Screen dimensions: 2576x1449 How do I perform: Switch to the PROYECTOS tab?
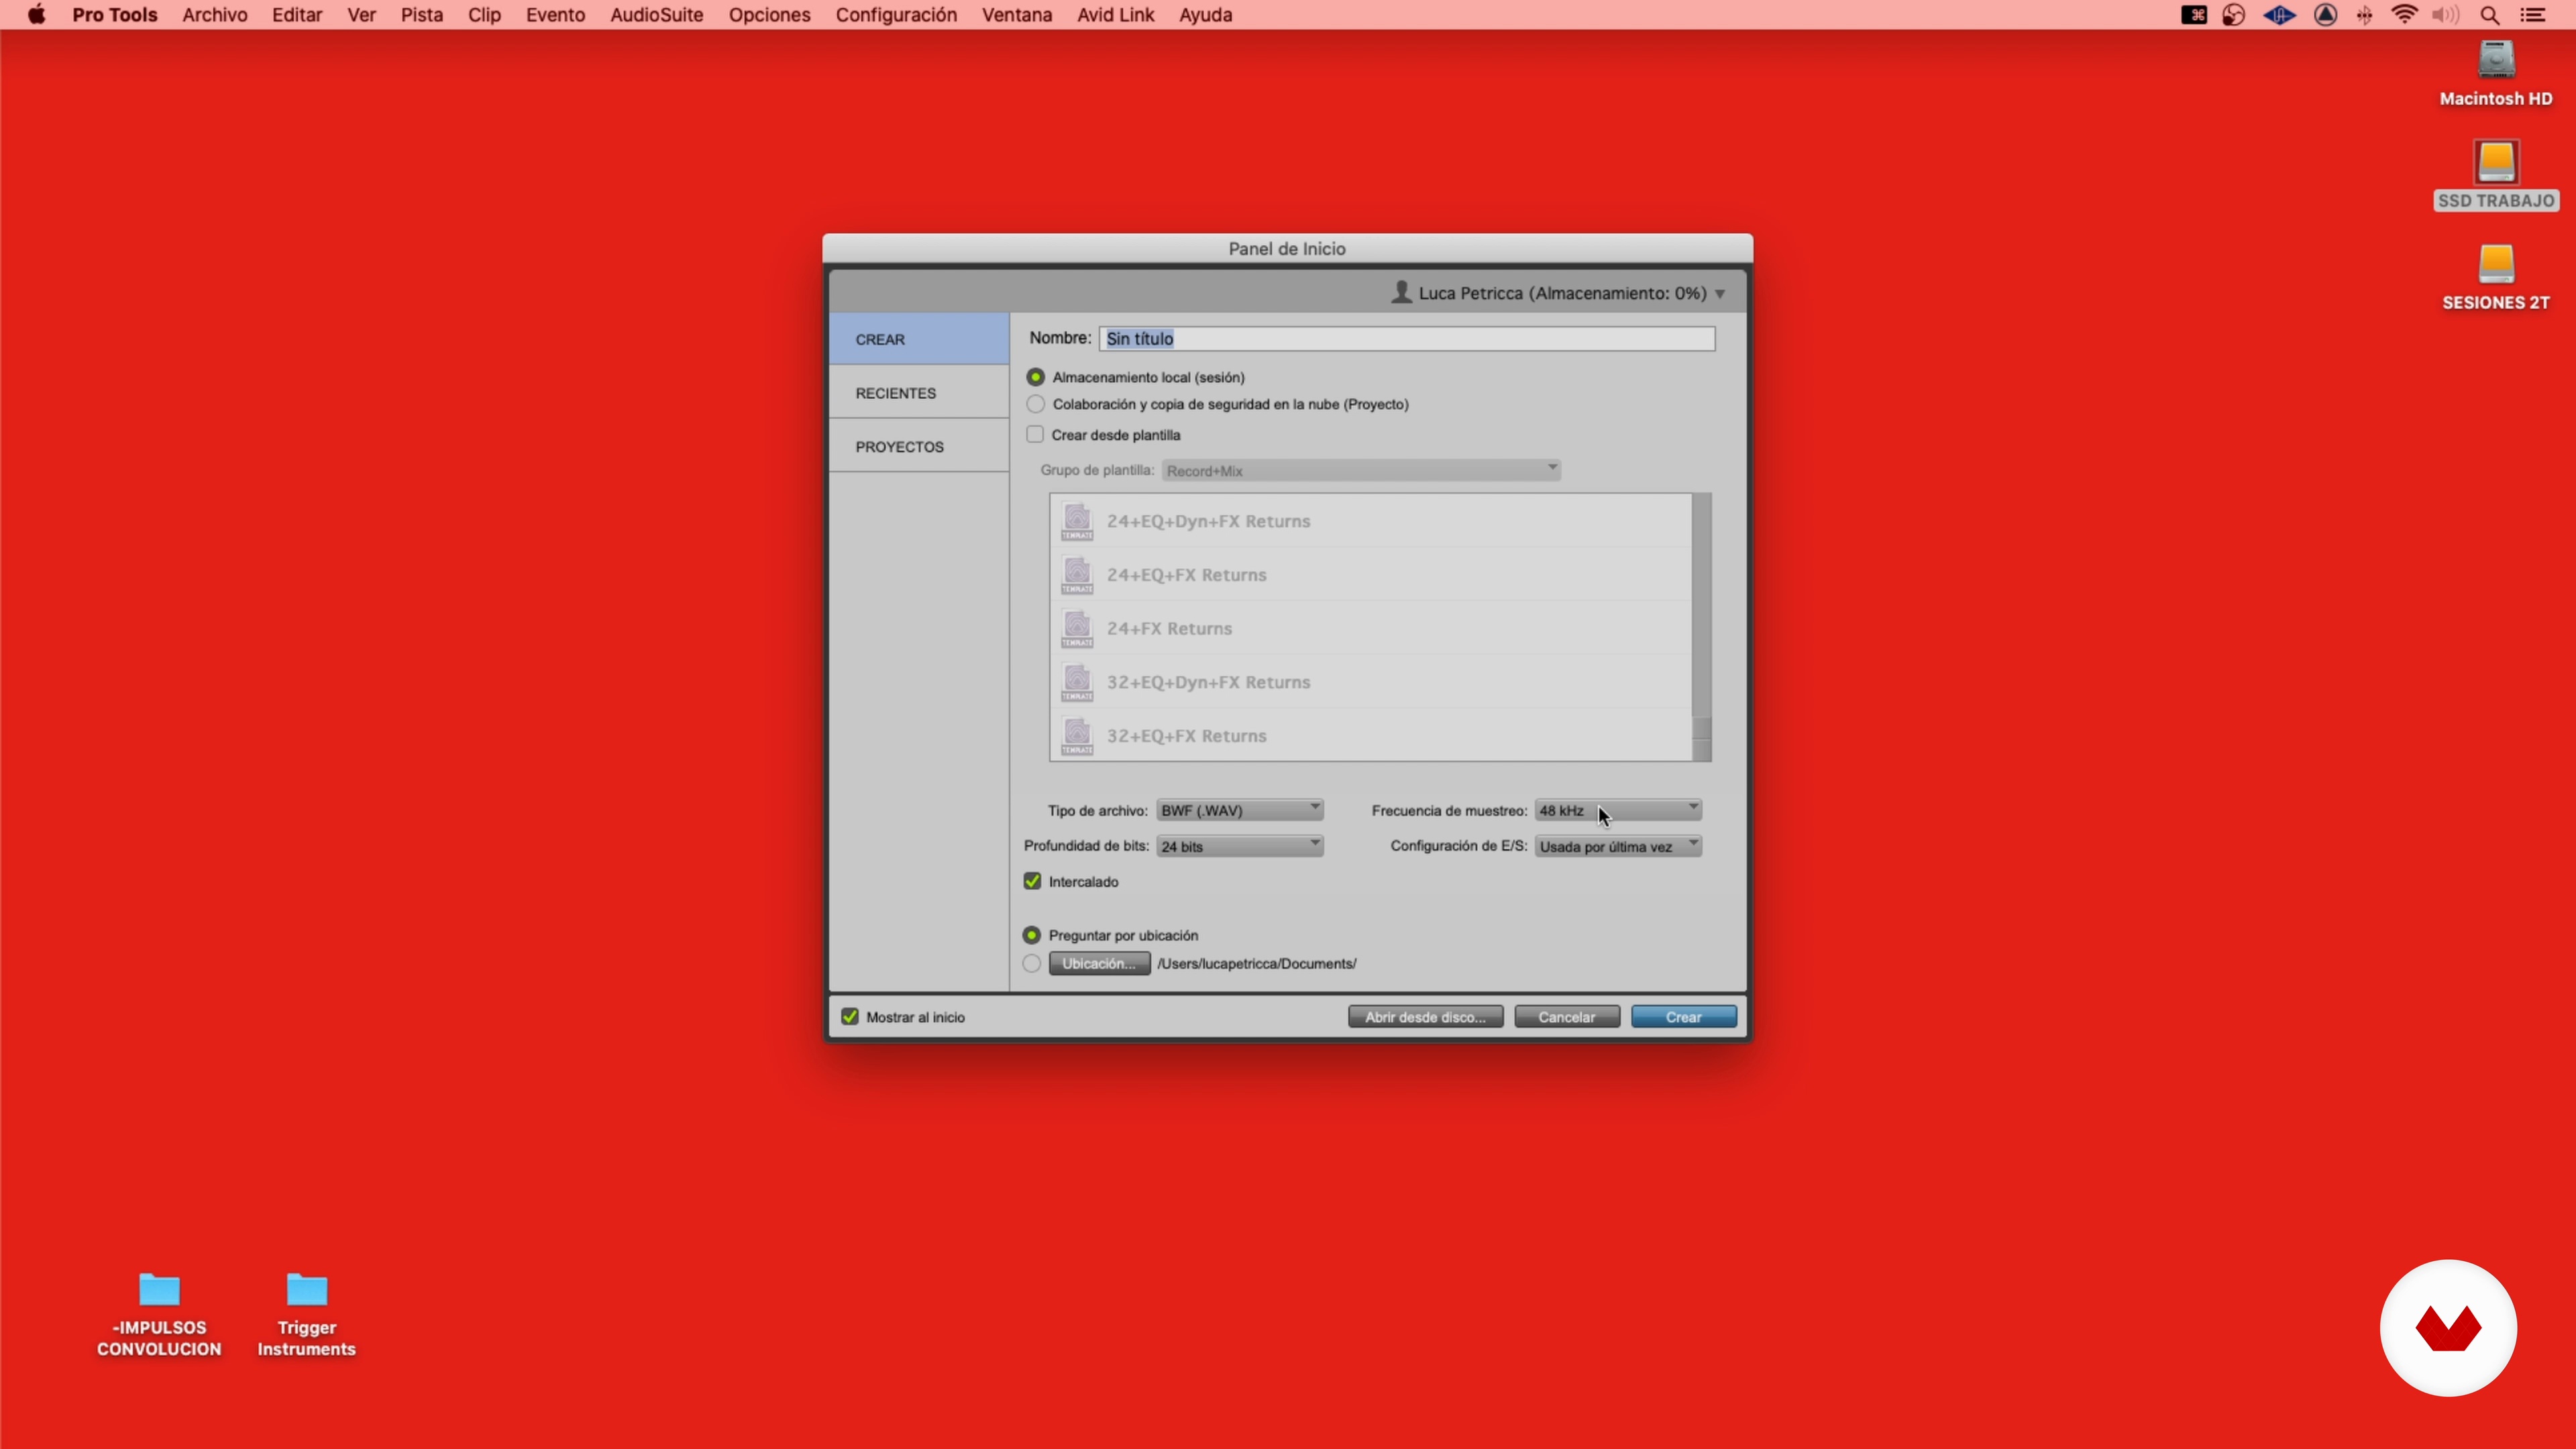919,446
